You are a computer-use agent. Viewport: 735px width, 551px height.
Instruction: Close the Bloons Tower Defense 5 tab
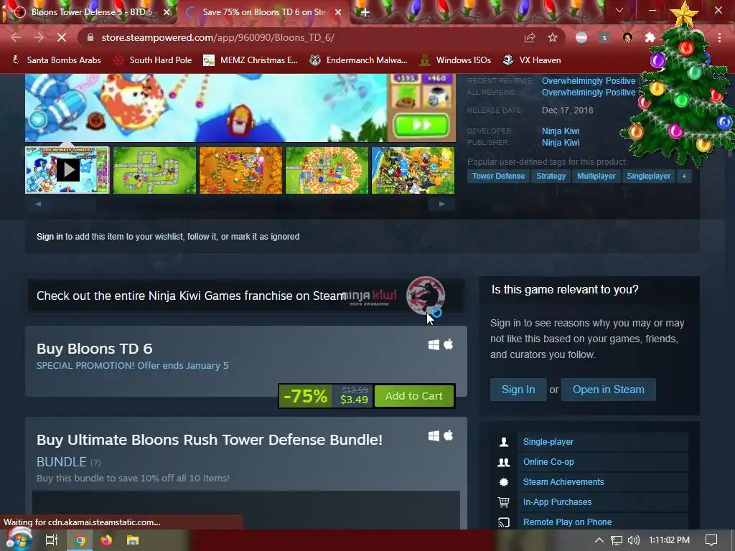167,12
